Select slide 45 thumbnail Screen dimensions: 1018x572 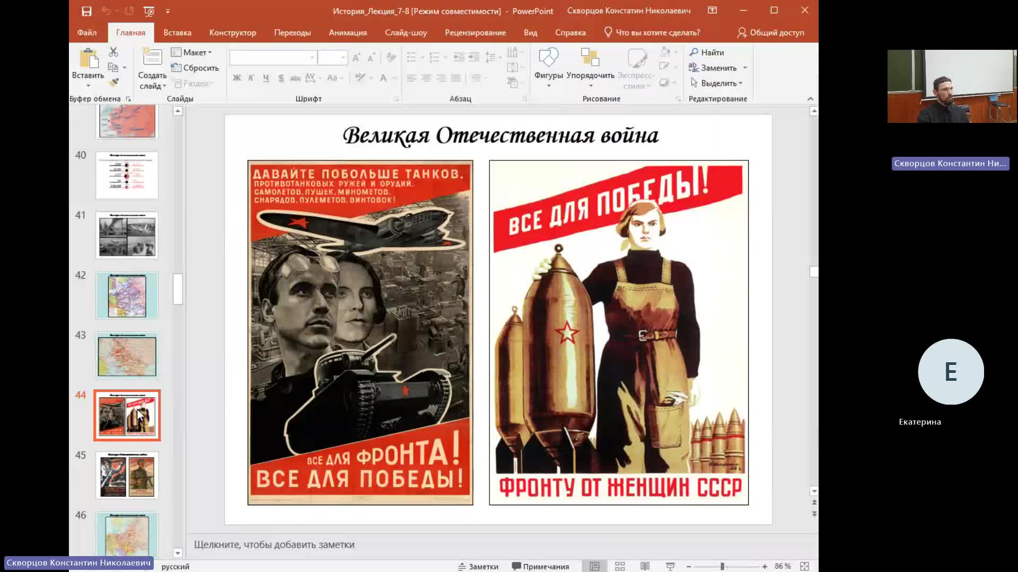[127, 475]
